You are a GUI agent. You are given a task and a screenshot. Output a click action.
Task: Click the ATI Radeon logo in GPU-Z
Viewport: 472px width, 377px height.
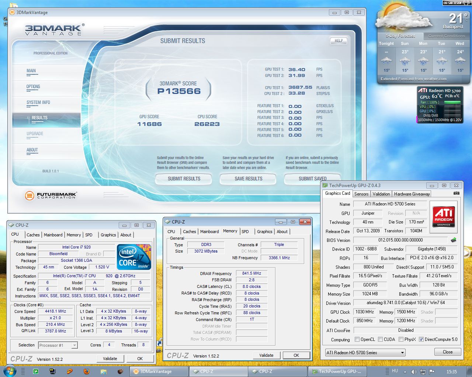tap(444, 216)
